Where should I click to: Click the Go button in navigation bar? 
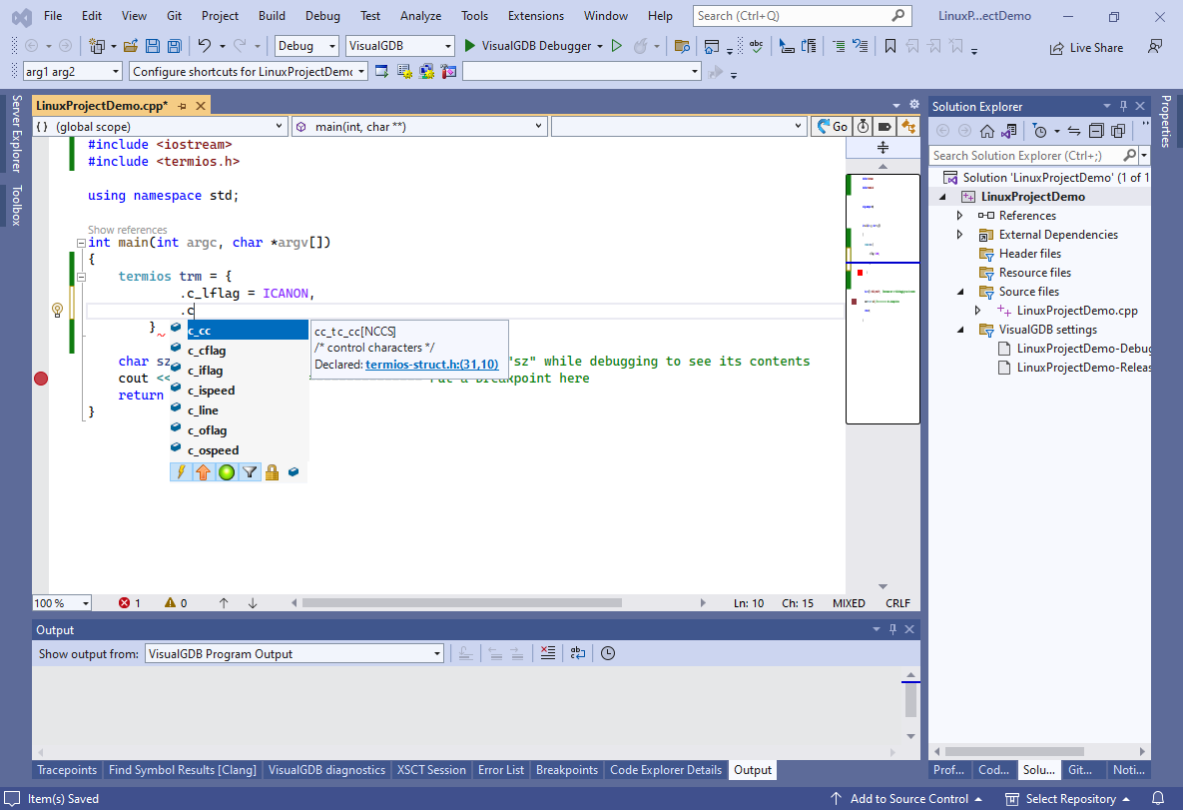point(832,127)
